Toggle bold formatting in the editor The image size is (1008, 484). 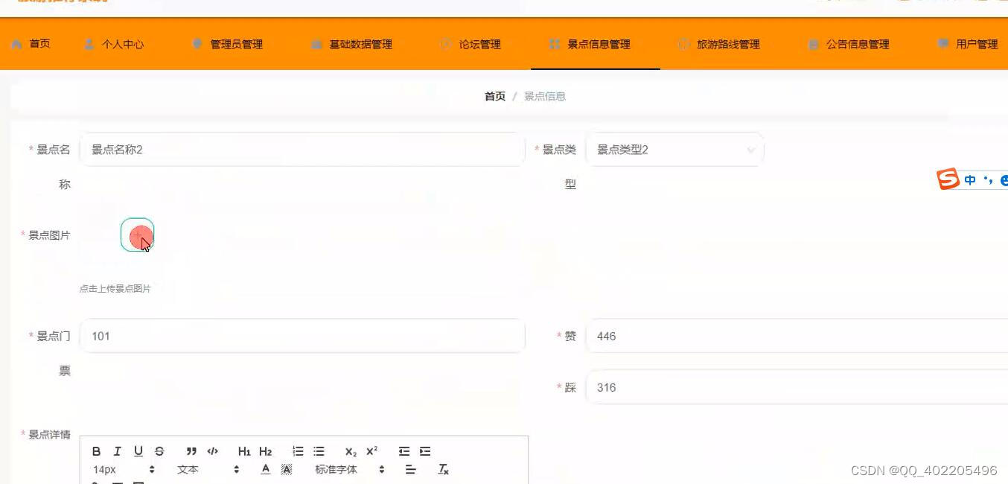[96, 450]
